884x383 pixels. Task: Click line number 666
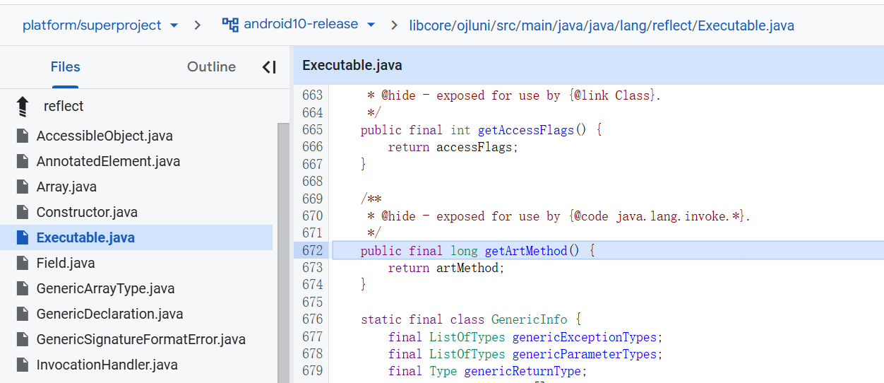[x=312, y=147]
